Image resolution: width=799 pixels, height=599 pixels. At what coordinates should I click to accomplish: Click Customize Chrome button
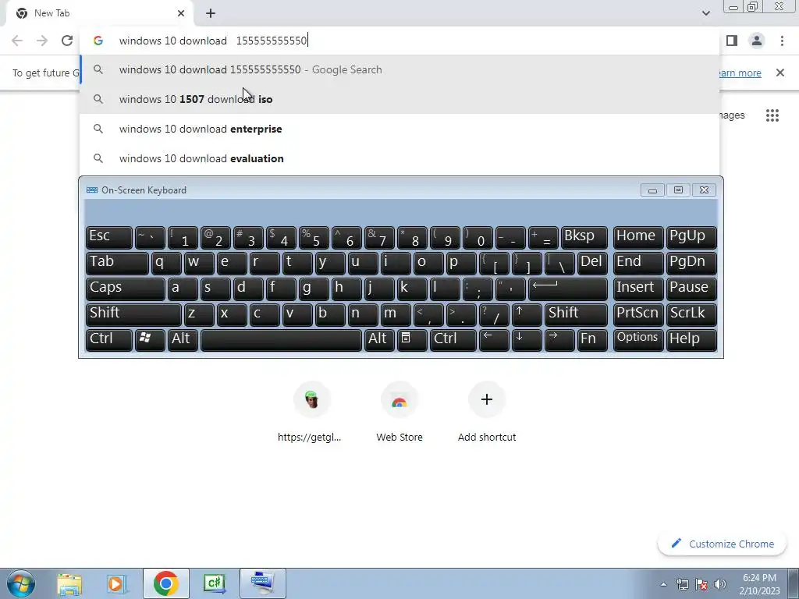722,544
